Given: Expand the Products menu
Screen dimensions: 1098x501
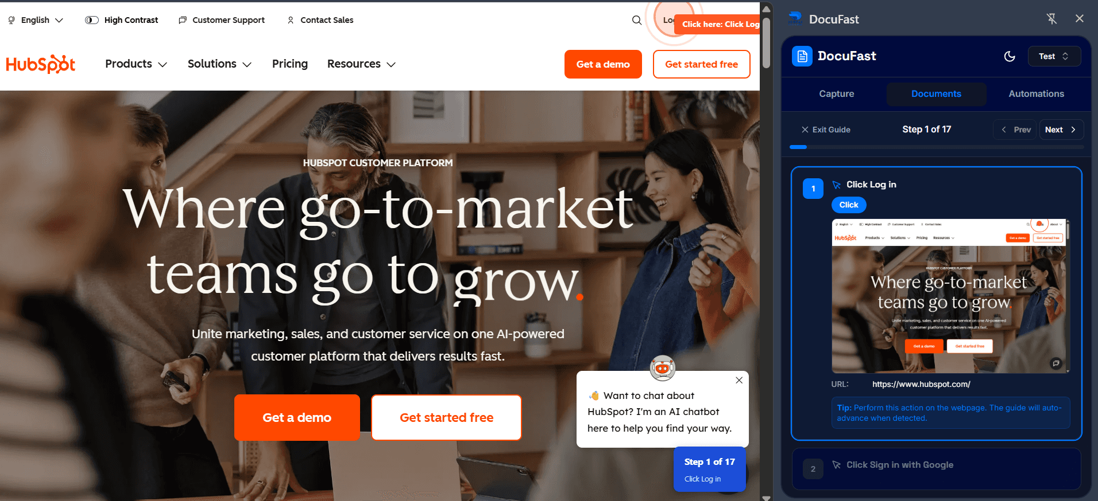Looking at the screenshot, I should [x=136, y=64].
